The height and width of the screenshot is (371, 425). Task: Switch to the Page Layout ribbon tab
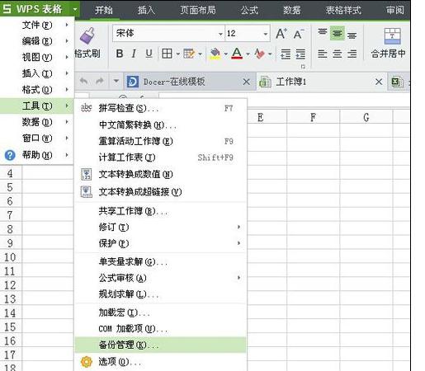[x=198, y=10]
